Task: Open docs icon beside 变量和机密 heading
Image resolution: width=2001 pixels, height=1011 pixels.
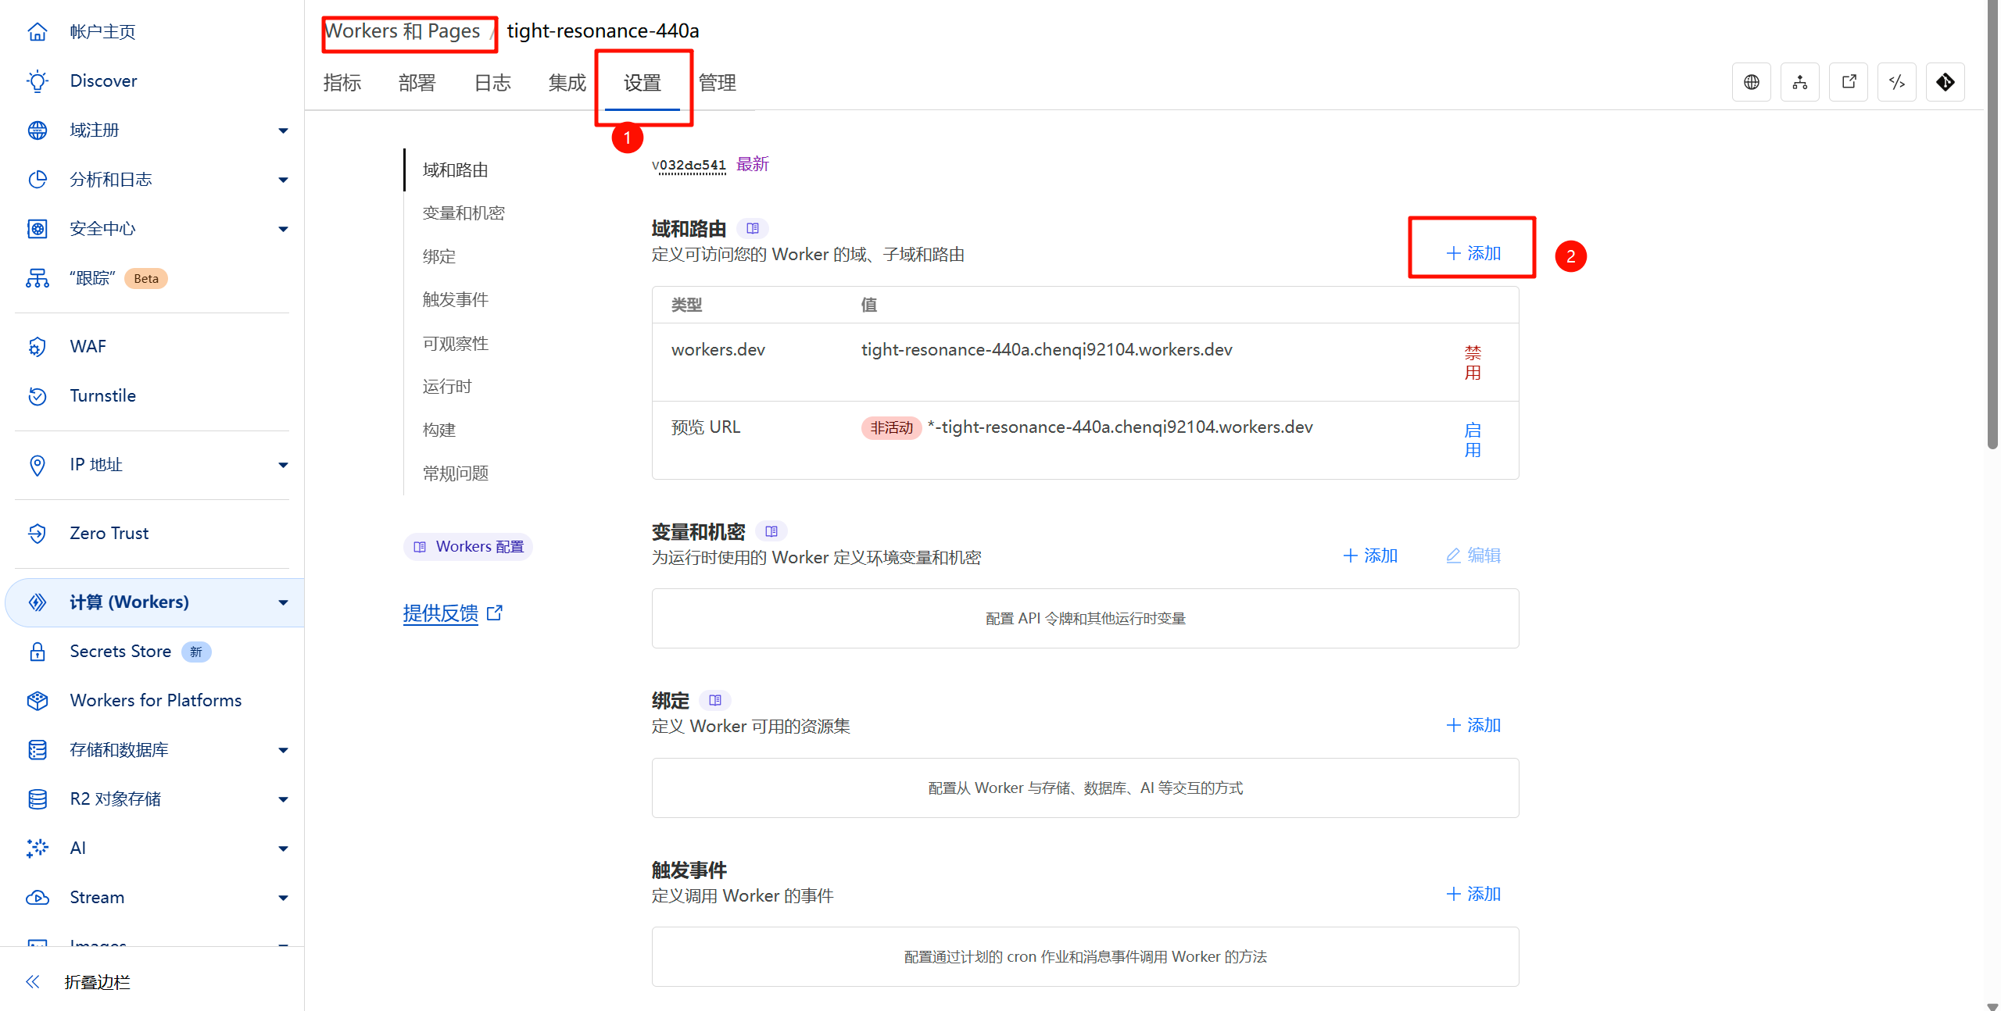Action: 771,531
